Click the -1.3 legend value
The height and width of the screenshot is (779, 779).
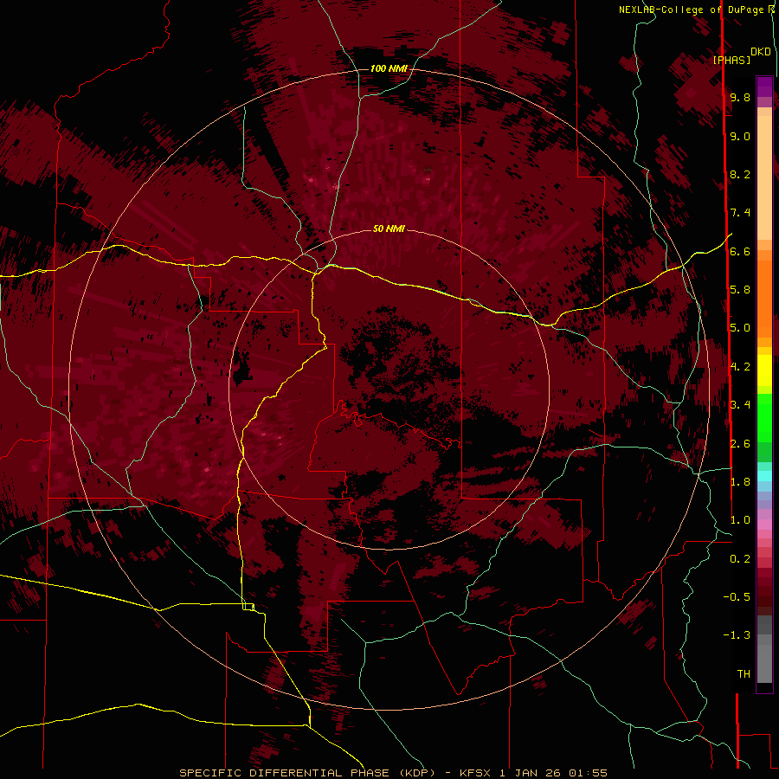click(x=737, y=635)
